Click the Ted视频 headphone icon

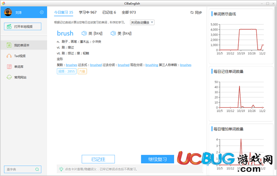[x=9, y=56]
